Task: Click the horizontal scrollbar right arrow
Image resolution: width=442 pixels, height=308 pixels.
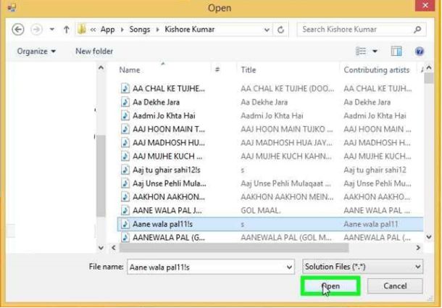Action: [418, 248]
